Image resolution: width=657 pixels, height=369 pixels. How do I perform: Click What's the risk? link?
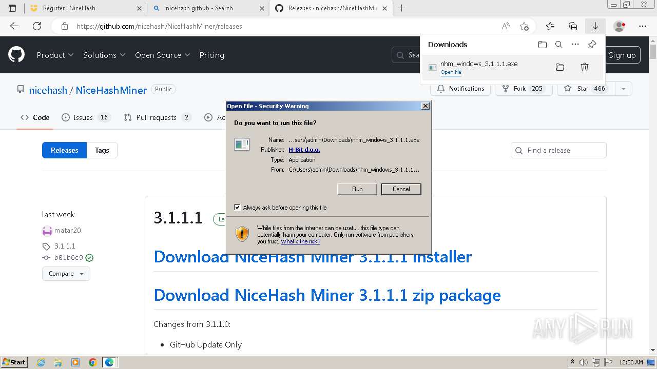tap(300, 241)
